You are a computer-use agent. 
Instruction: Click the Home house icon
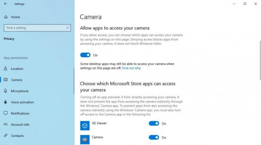6,17
